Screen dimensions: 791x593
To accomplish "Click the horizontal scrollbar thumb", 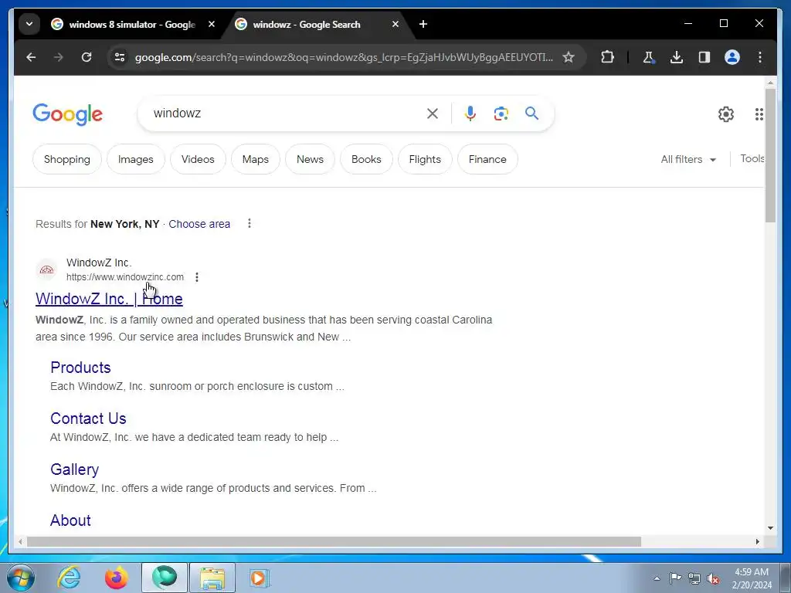I will tap(334, 541).
